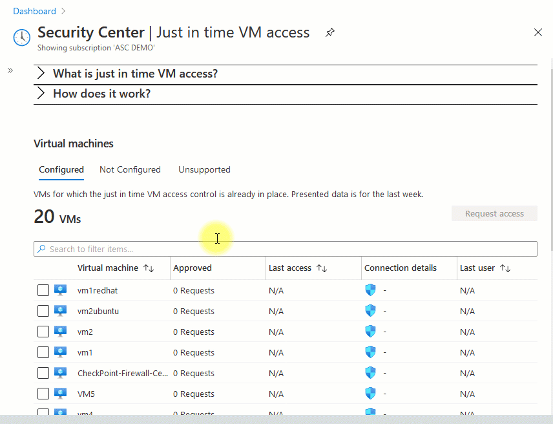This screenshot has width=553, height=424.
Task: Open the vm2ubuntu VM name
Action: (x=98, y=312)
